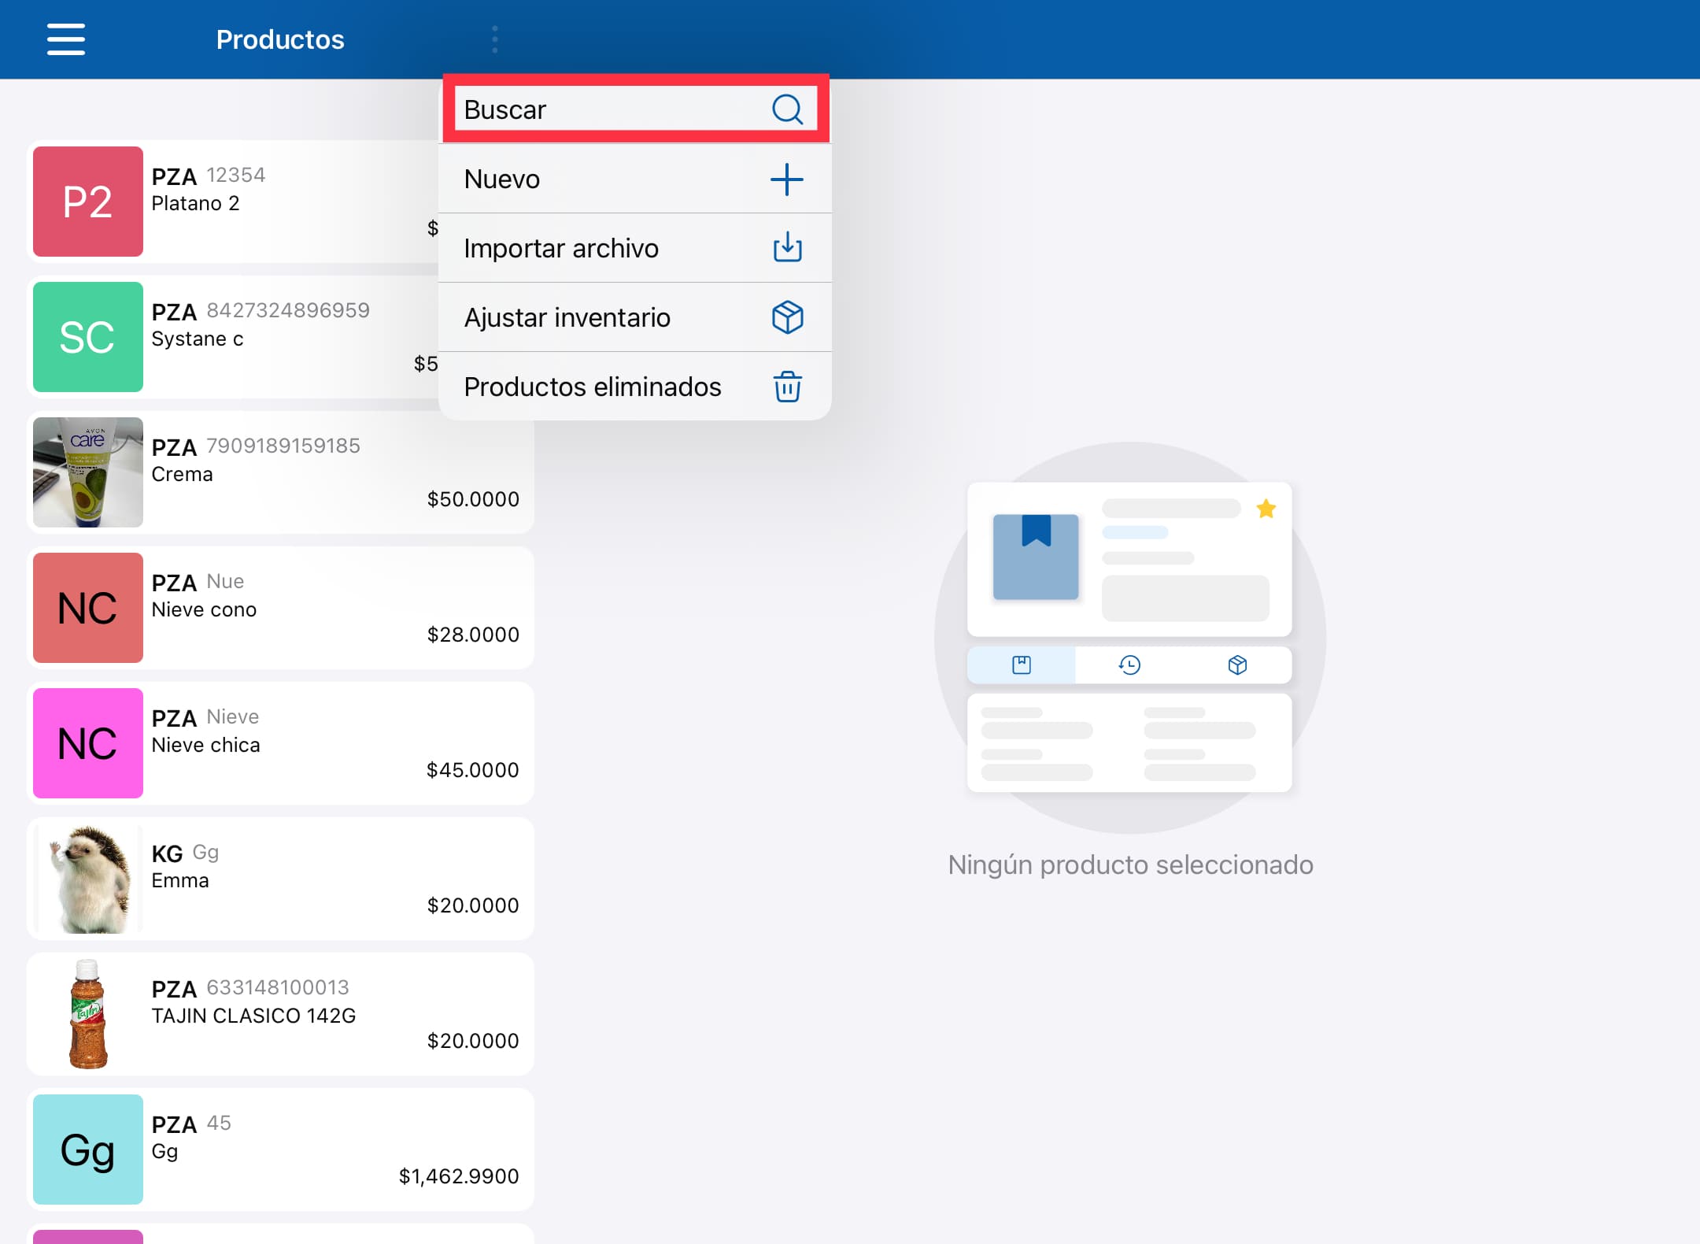Select the Nieve cono product name
The image size is (1700, 1244).
click(x=204, y=609)
